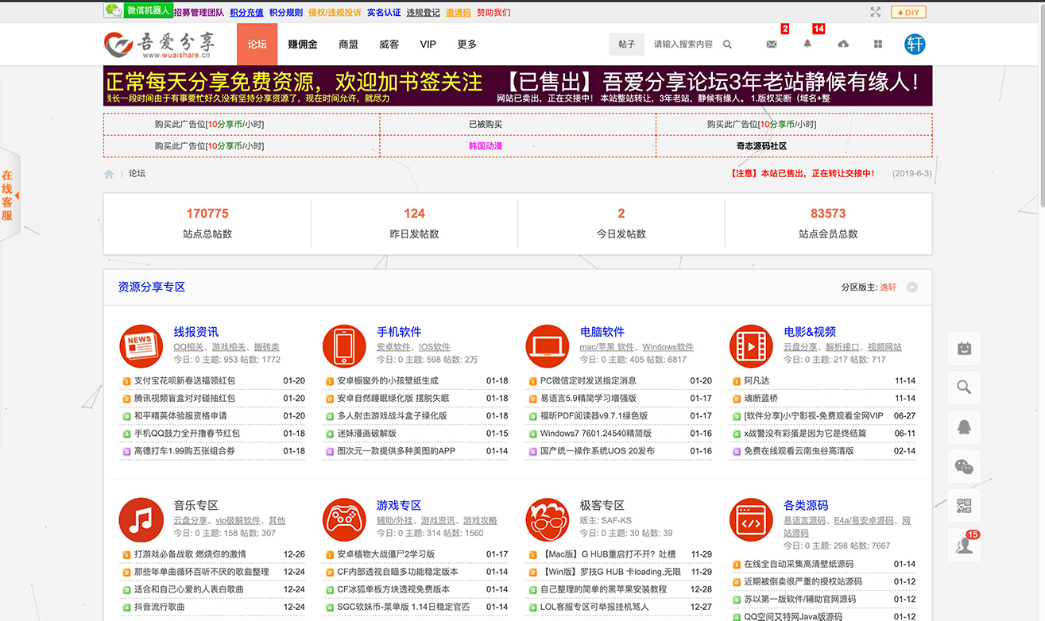Open the 帖子 search type dropdown
The width and height of the screenshot is (1045, 621).
pyautogui.click(x=627, y=44)
